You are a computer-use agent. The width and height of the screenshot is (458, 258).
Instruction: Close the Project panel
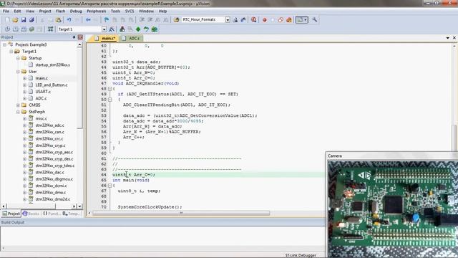(80, 37)
